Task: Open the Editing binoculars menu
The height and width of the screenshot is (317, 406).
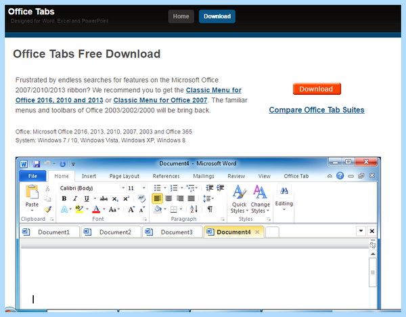Action: [x=284, y=197]
